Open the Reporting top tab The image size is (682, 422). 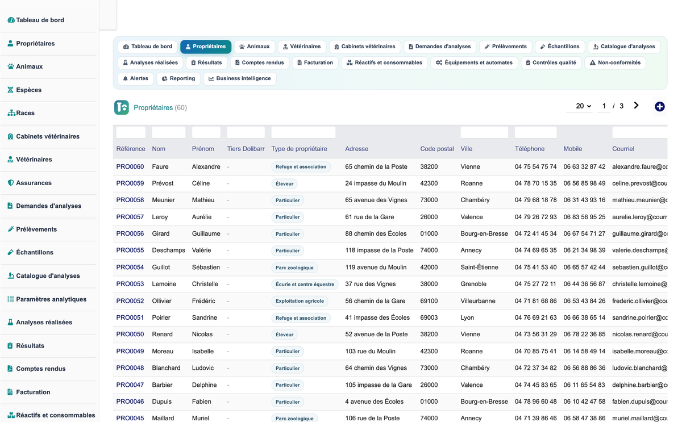pyautogui.click(x=178, y=78)
